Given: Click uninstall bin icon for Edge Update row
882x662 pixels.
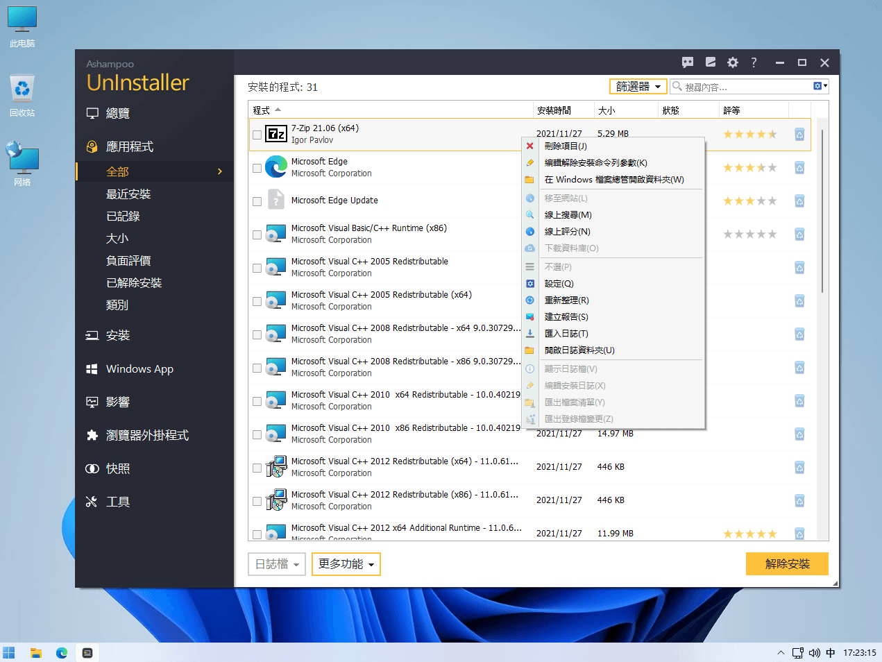Looking at the screenshot, I should (x=799, y=201).
